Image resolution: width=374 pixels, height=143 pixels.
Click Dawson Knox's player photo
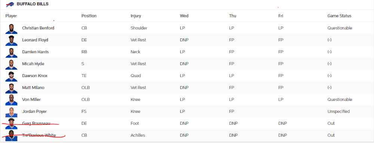[12, 76]
